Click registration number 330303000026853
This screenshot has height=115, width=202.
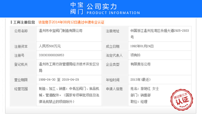point(51,55)
